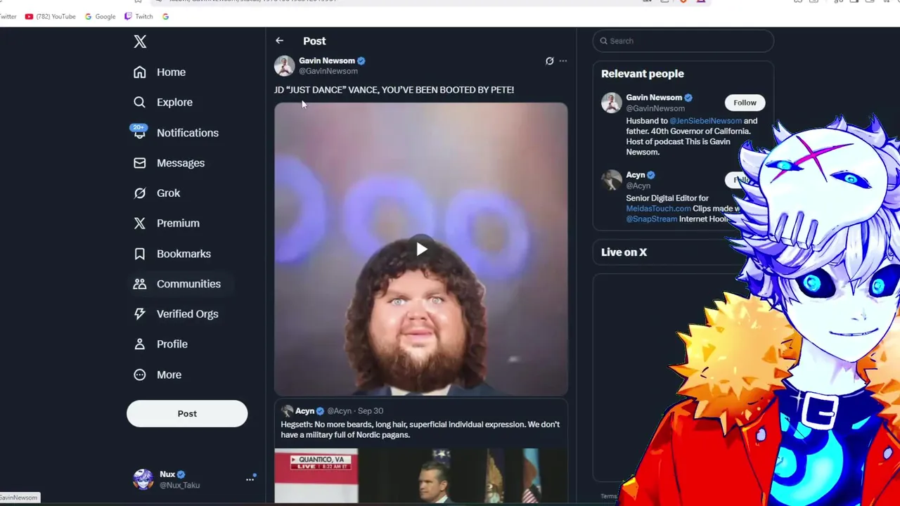The height and width of the screenshot is (506, 900).
Task: Open Communities sidebar item
Action: click(188, 284)
